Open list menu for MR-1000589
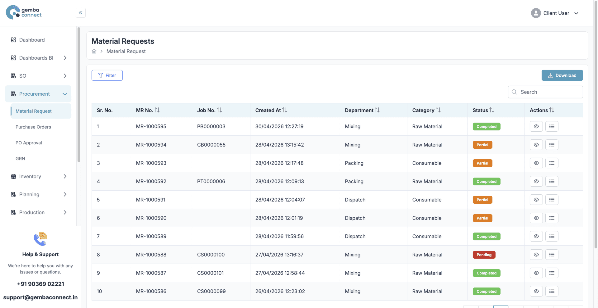The height and width of the screenshot is (308, 598). (552, 236)
